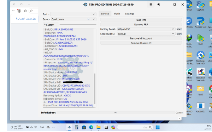Screen dimensions: 212x132
Task: Expand the Custom section
Action: coord(49,25)
